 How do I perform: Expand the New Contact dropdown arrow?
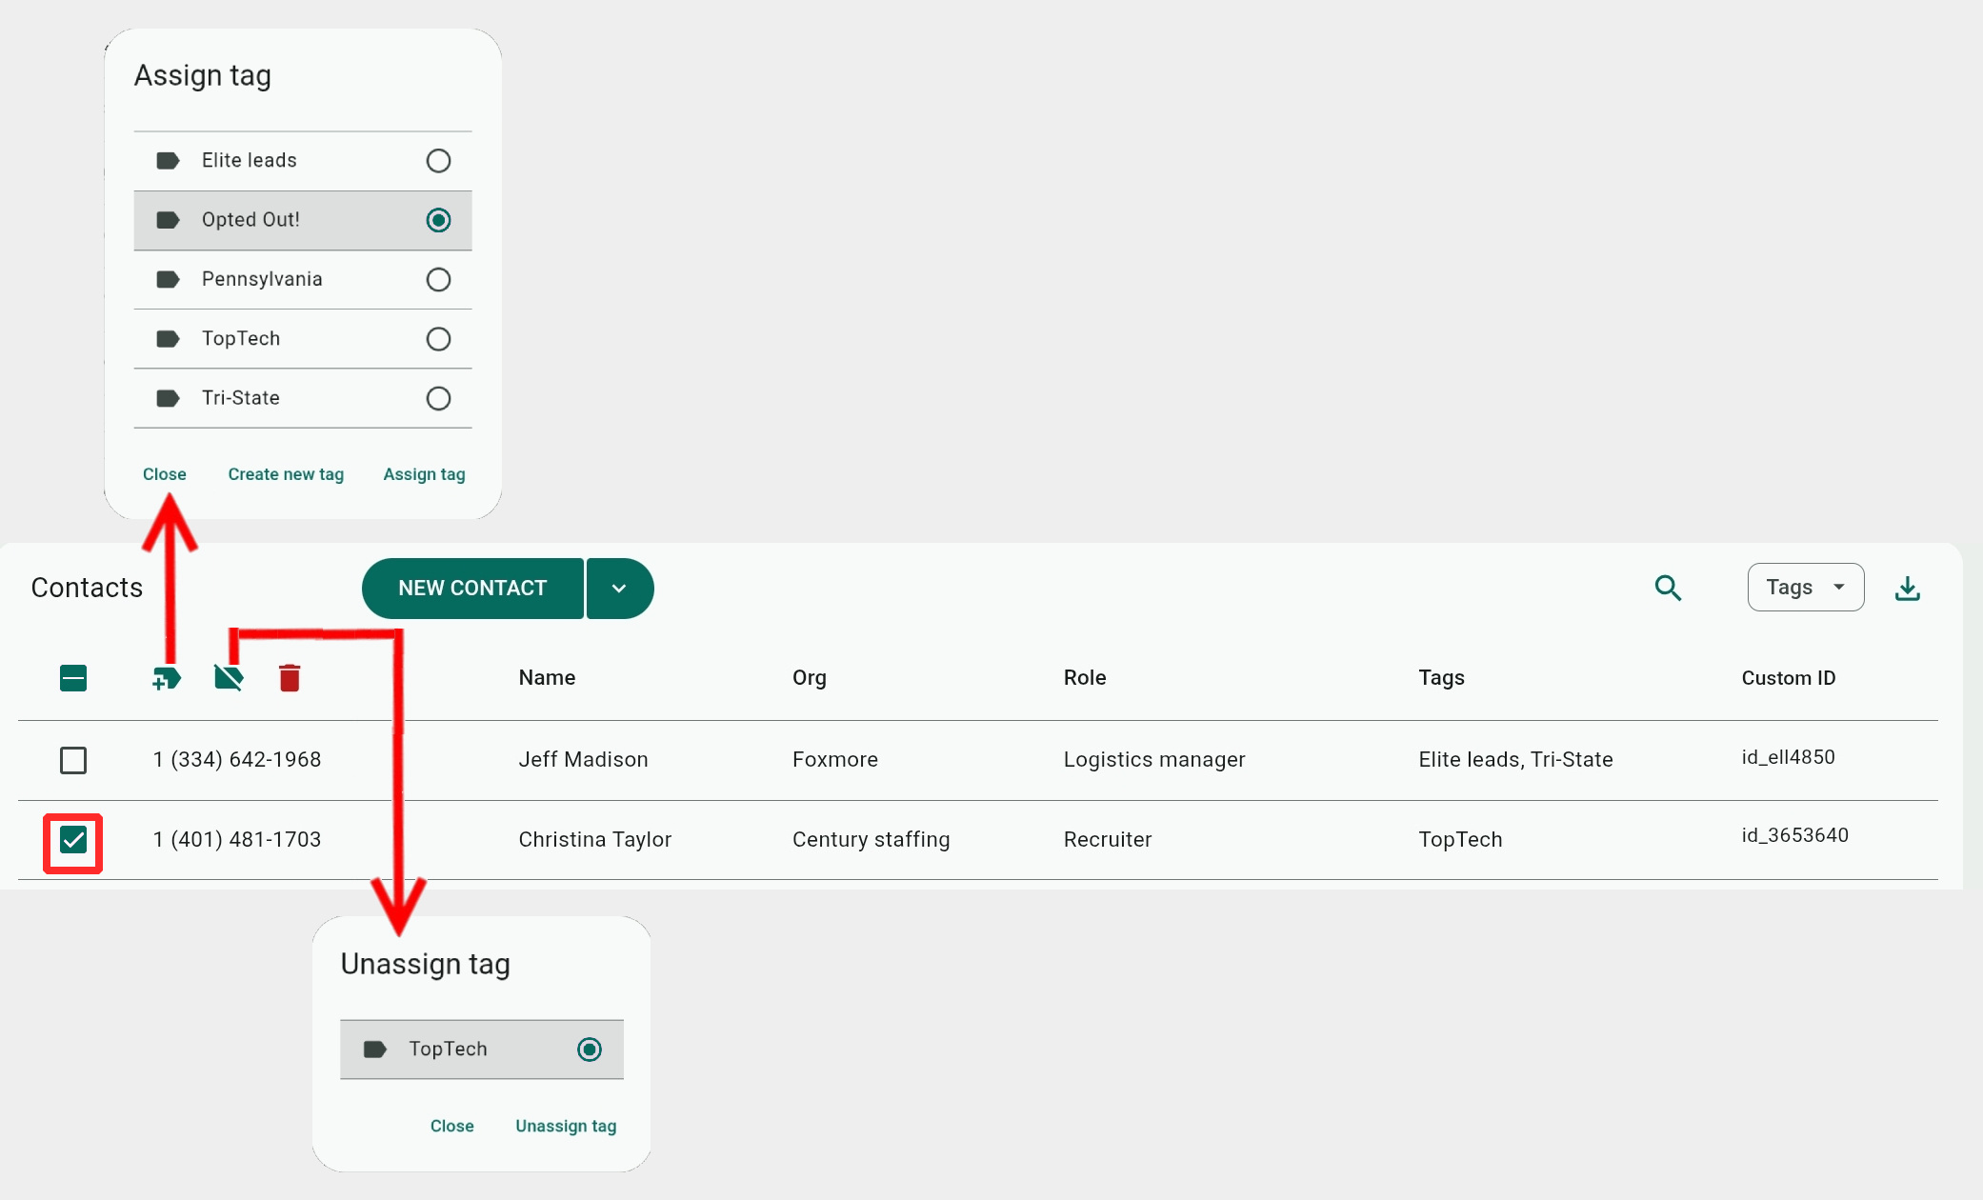coord(619,589)
